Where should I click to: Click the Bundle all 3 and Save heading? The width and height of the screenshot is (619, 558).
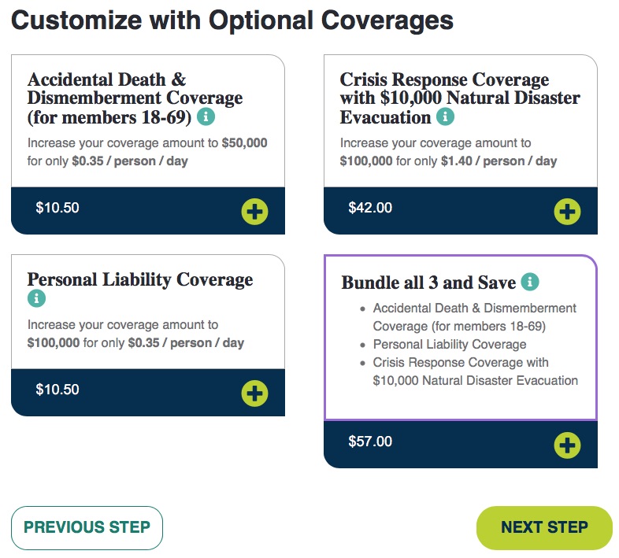coord(428,283)
